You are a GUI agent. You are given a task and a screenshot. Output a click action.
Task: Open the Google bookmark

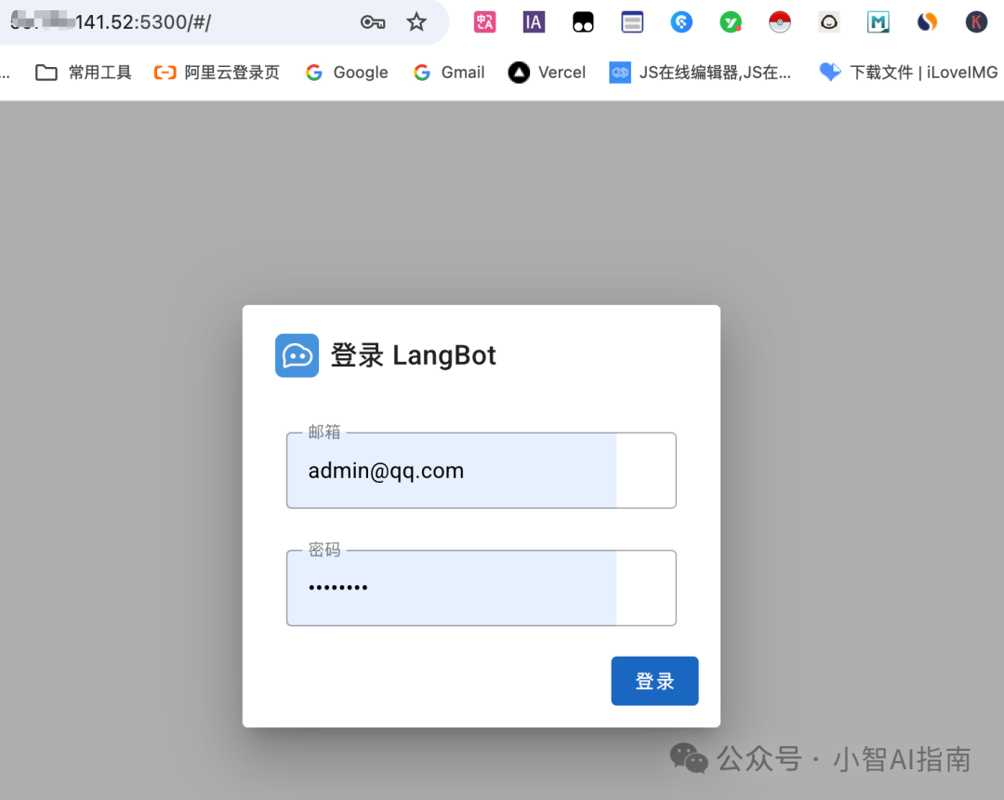coord(347,73)
